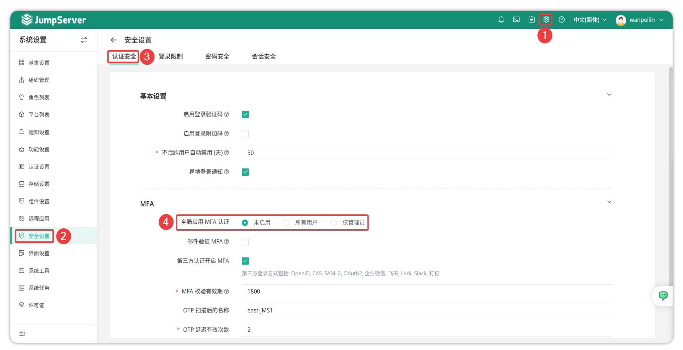The image size is (683, 350).
Task: Go to 组织管理 in the sidebar
Action: [39, 80]
